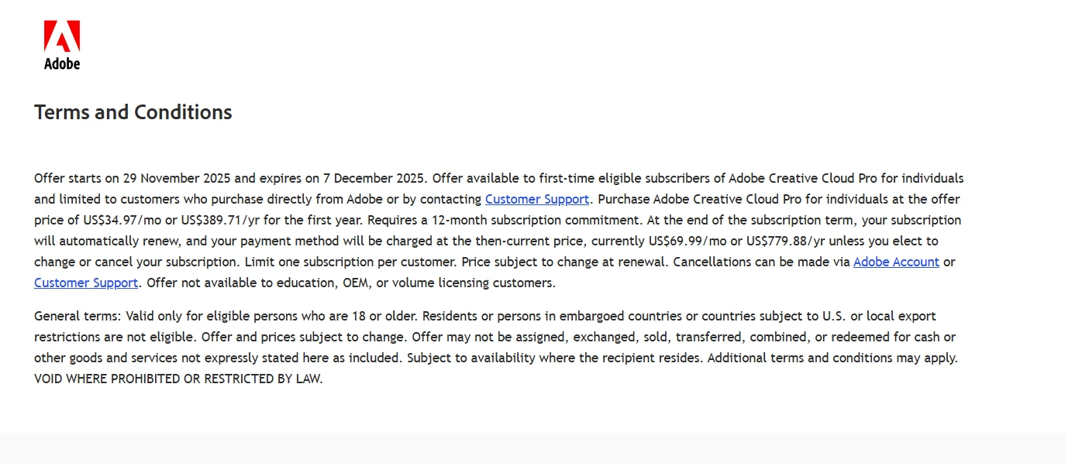This screenshot has width=1065, height=473.
Task: Click the Terms and Conditions heading
Action: point(133,112)
